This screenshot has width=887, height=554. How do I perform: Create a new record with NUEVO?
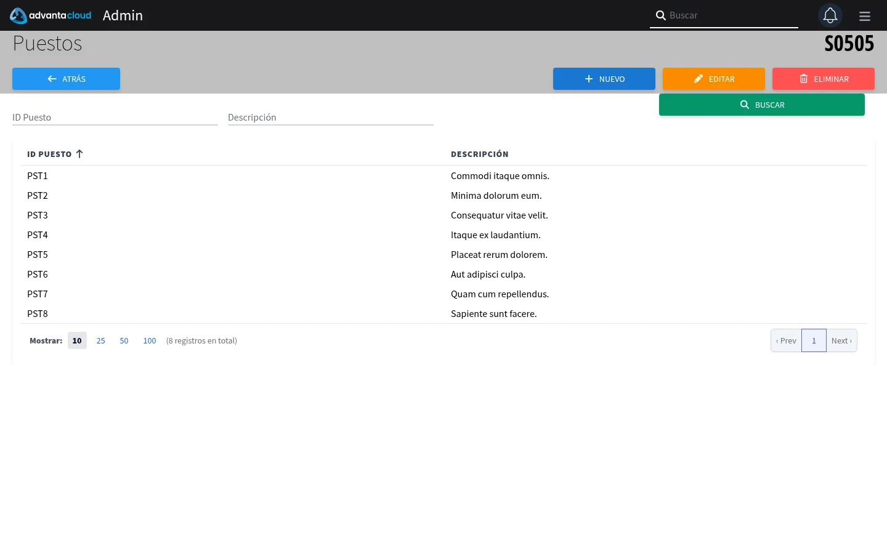pyautogui.click(x=604, y=79)
